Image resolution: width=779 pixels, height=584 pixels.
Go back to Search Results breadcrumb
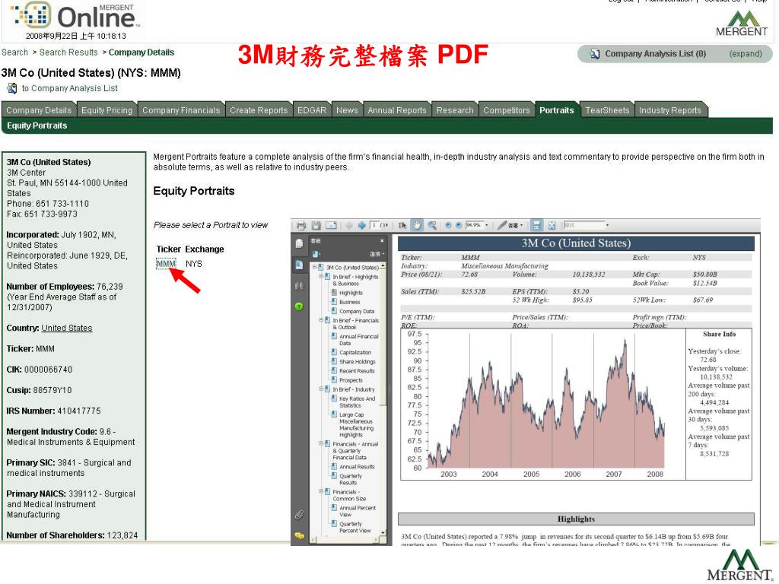pos(68,52)
